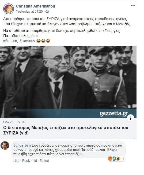Screen dimensions: 144x175
Task: Open Julios Syn's profile avatar
Action: [x=5, y=145]
